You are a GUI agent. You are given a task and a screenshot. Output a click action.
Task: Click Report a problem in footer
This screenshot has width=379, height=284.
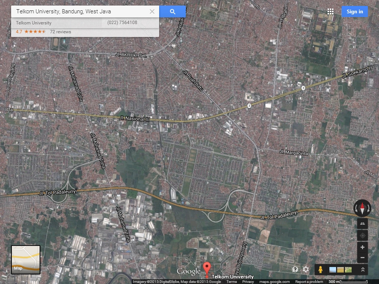coord(309,281)
